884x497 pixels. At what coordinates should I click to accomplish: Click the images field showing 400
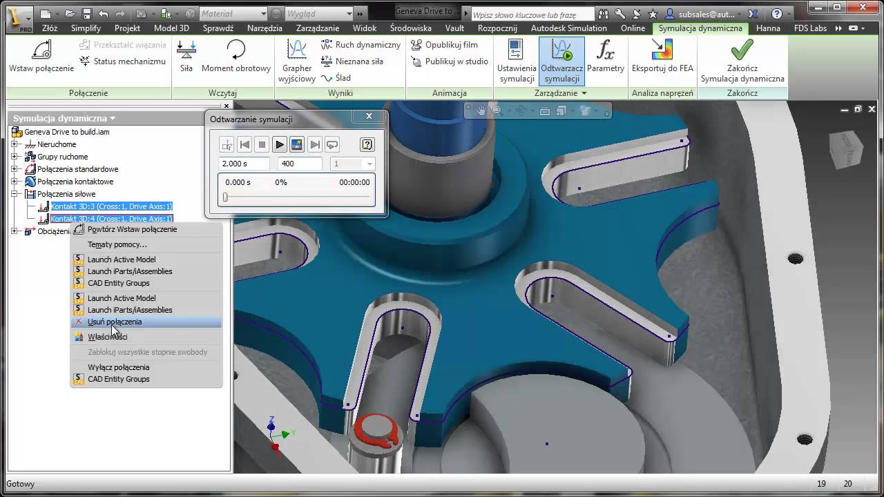click(300, 164)
